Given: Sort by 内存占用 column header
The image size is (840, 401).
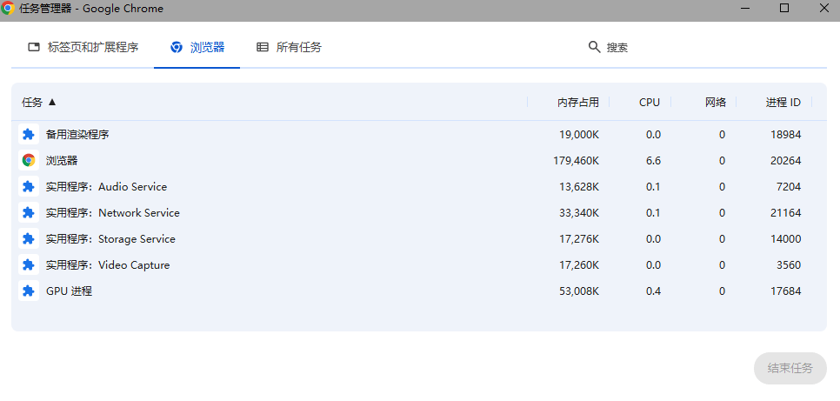Looking at the screenshot, I should (577, 102).
